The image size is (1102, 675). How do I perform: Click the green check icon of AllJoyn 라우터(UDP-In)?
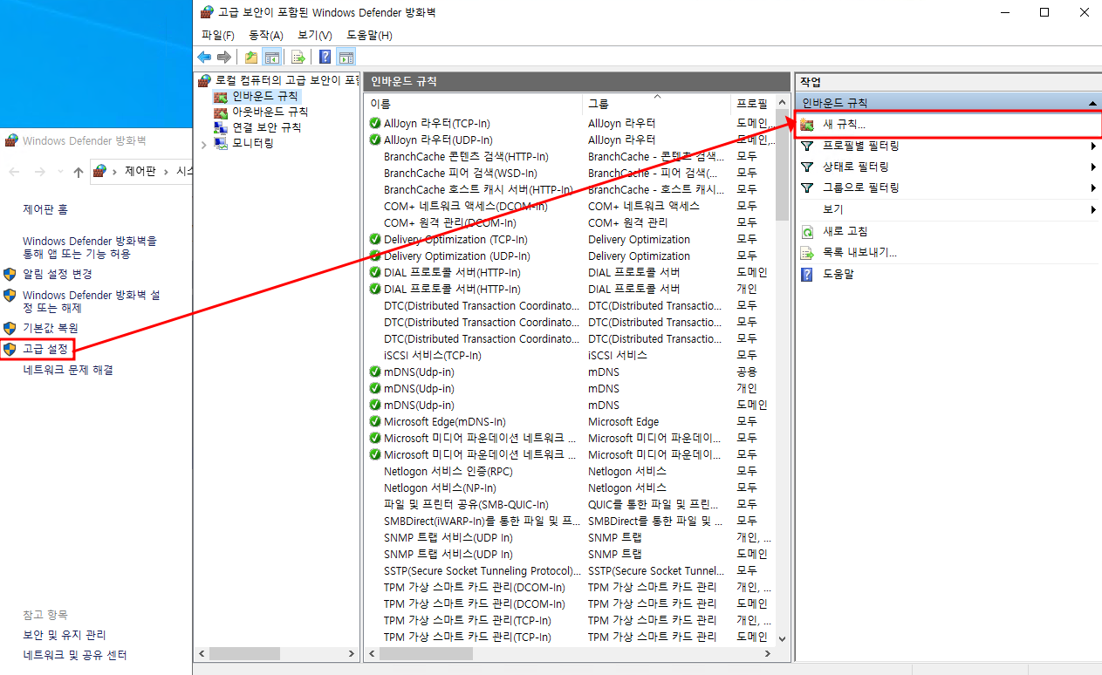[375, 140]
